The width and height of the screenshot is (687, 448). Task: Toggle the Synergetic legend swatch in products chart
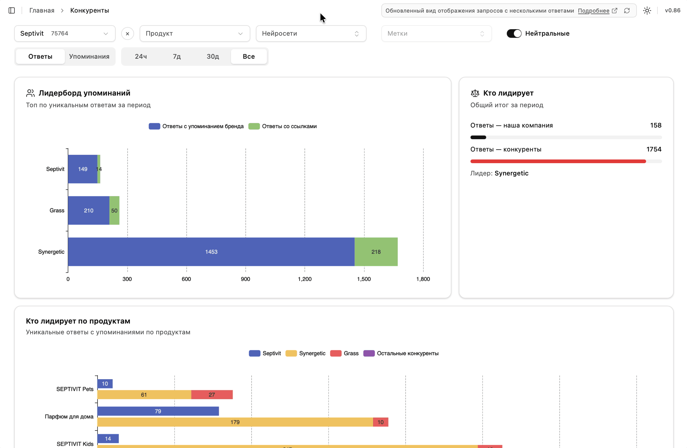point(291,353)
